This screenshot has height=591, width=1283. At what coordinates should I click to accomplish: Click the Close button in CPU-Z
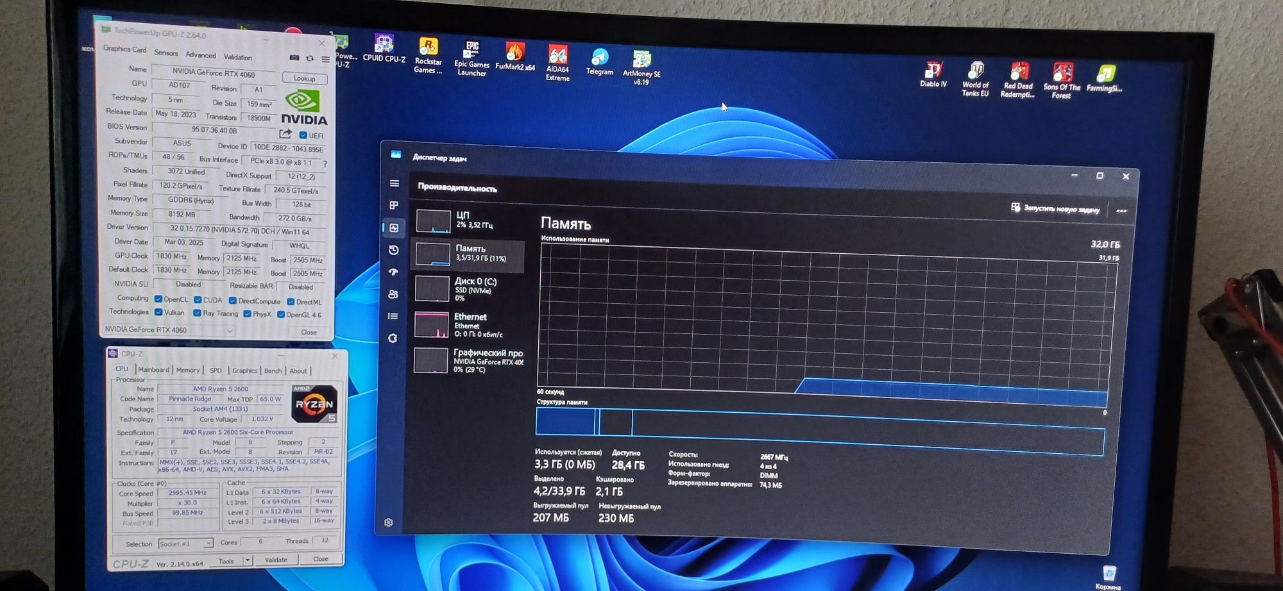[x=321, y=559]
